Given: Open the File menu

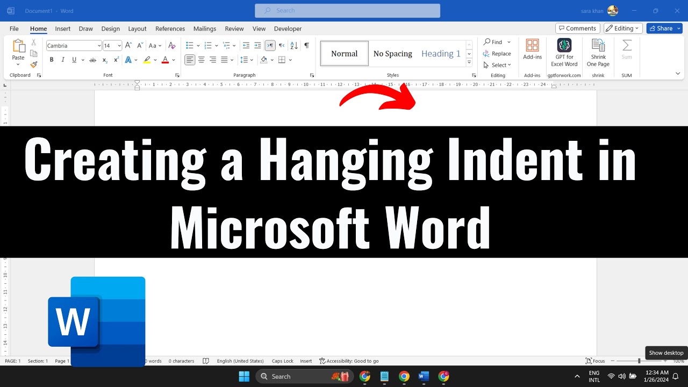Looking at the screenshot, I should [x=14, y=28].
